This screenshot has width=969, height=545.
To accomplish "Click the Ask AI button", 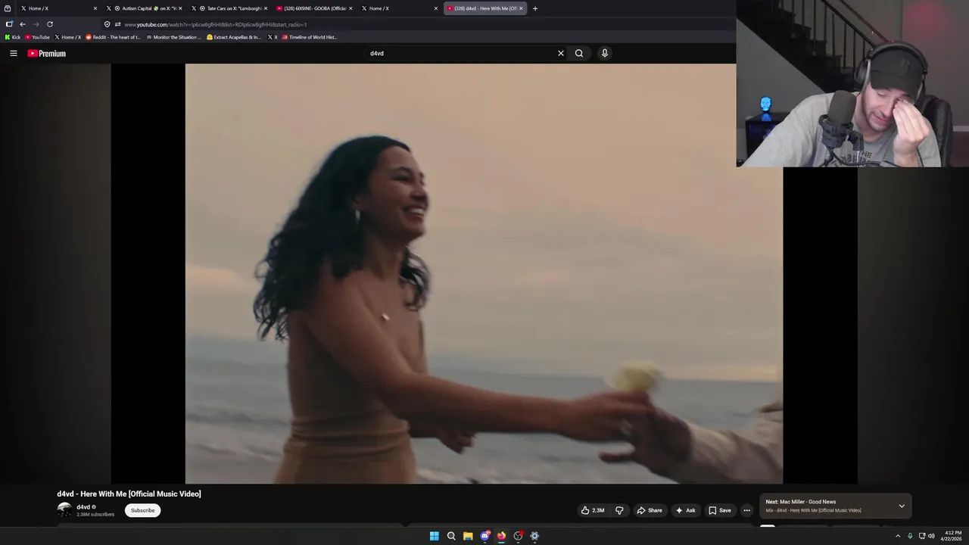I will (685, 510).
